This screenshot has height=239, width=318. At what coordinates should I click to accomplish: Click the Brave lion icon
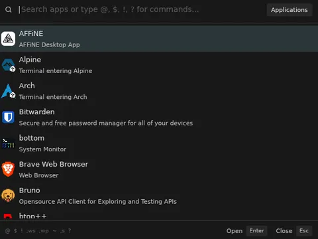(x=8, y=169)
